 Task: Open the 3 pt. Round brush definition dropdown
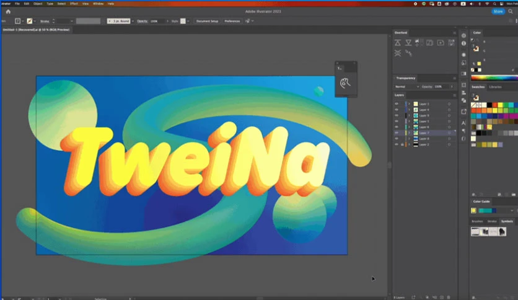click(x=133, y=21)
